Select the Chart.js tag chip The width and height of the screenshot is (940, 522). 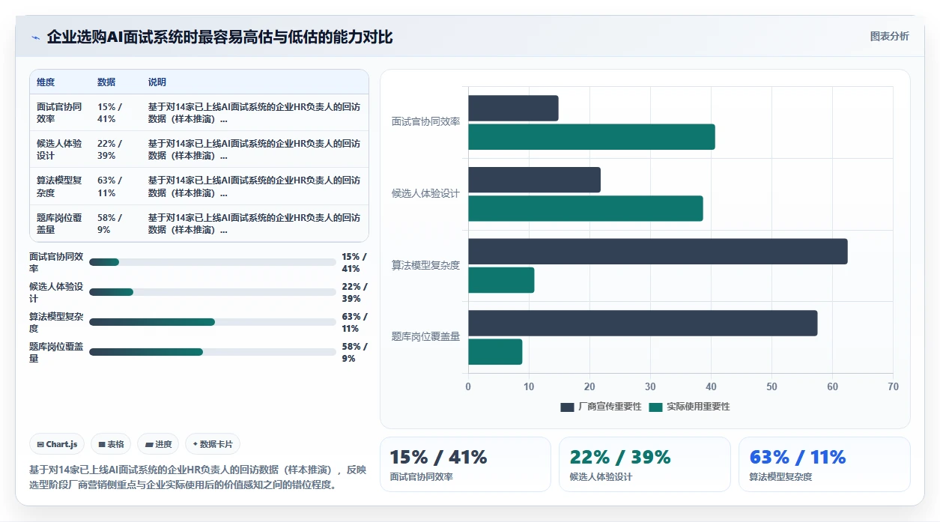(58, 444)
